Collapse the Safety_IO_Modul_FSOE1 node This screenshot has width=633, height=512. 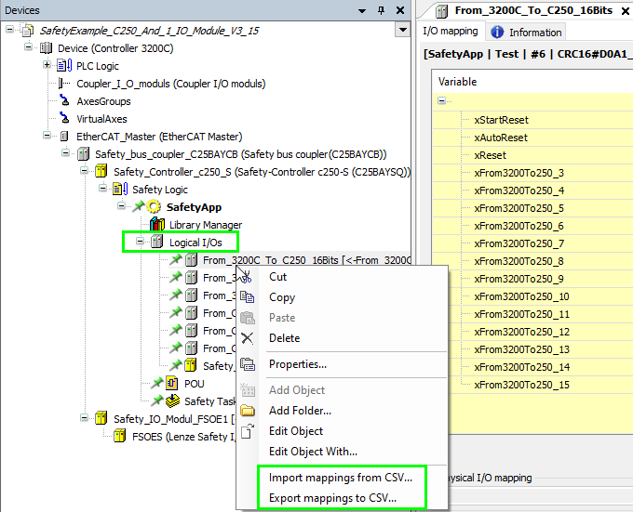84,417
